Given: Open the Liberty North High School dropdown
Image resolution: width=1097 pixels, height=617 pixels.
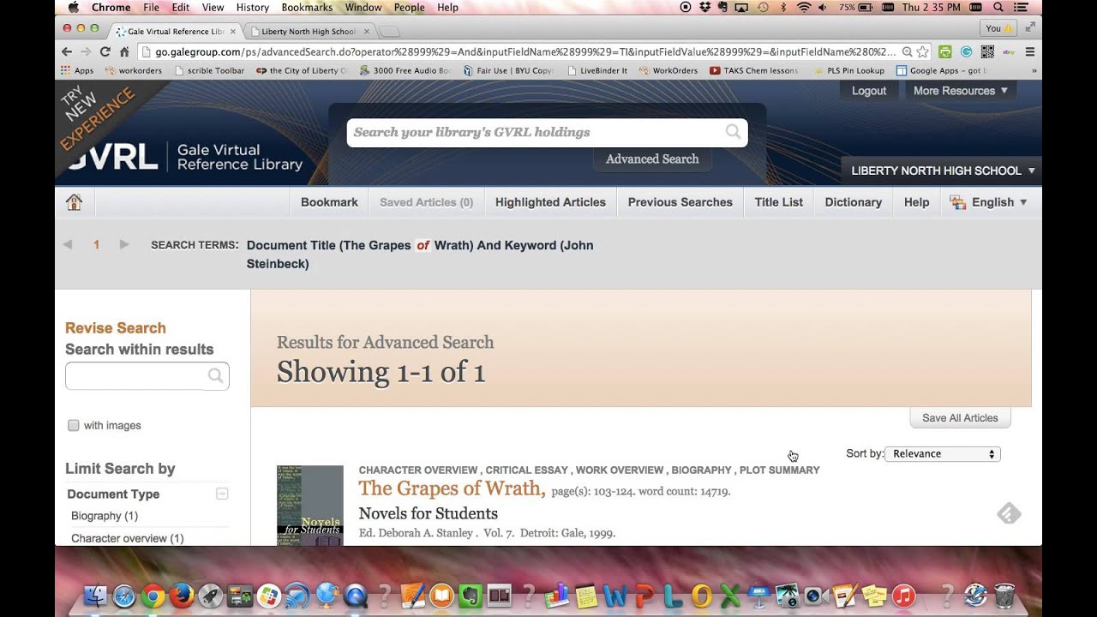Looking at the screenshot, I should tap(943, 171).
